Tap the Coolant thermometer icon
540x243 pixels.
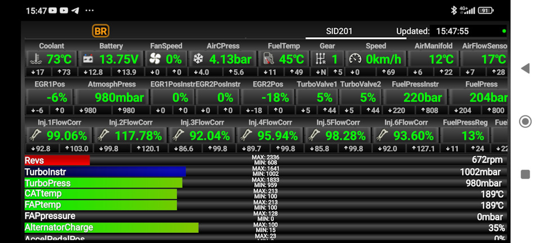(x=35, y=59)
